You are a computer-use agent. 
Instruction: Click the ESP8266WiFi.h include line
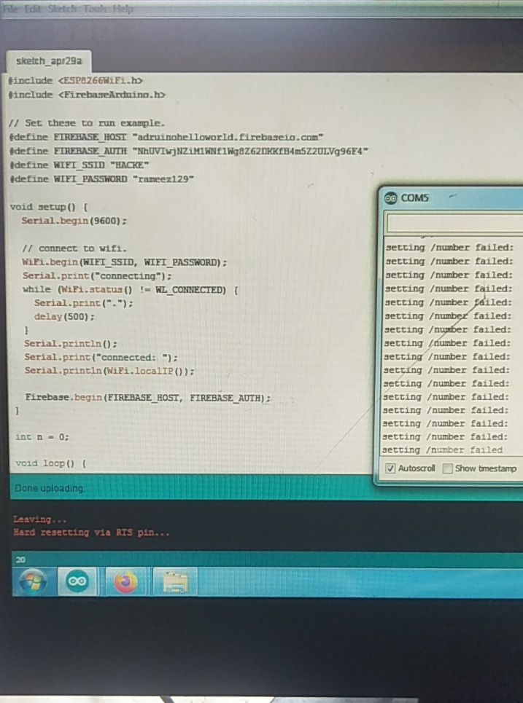pyautogui.click(x=75, y=81)
